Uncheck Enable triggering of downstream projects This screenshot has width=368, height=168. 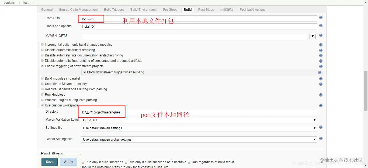(42, 66)
